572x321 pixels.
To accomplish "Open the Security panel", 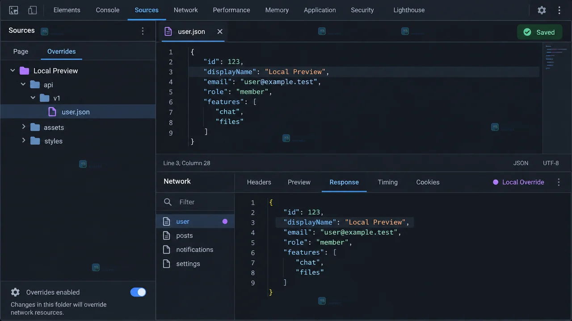I will [x=362, y=10].
